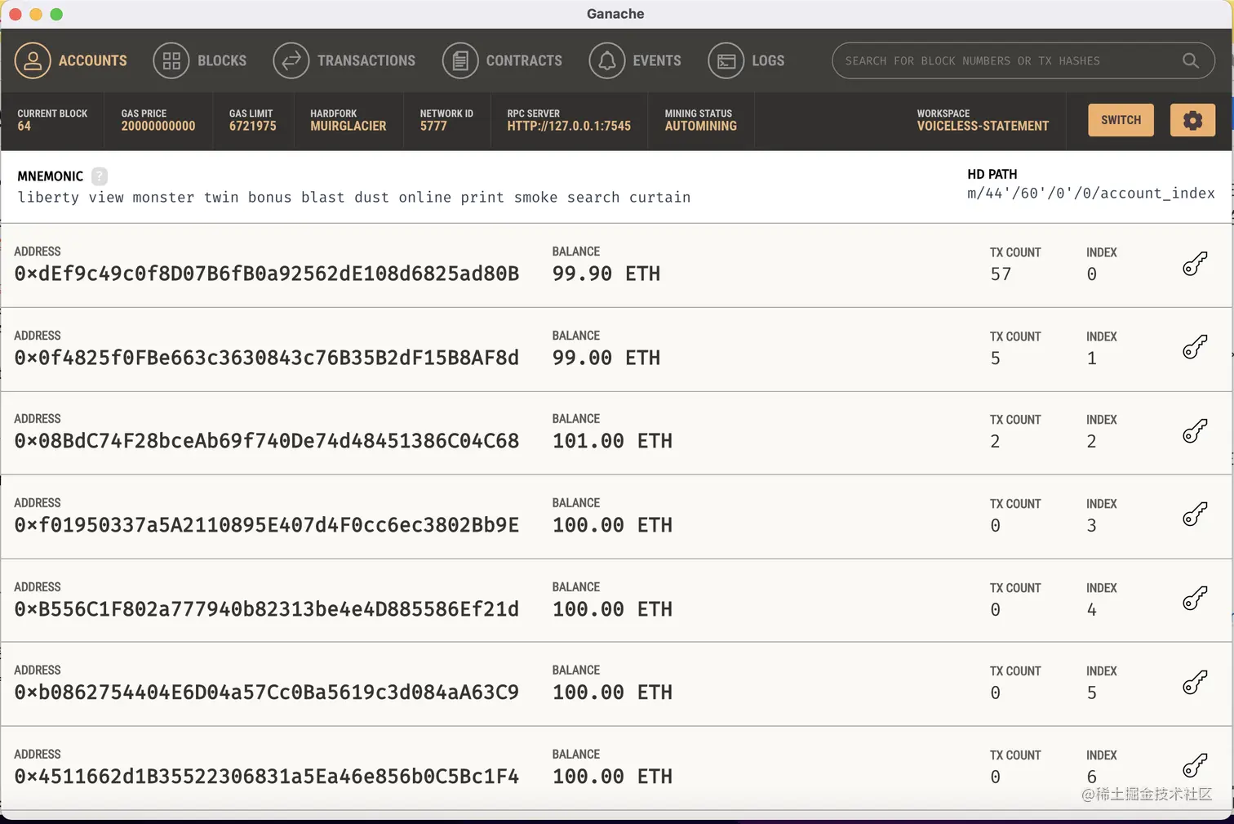Minimize Ganache with the yellow button
This screenshot has height=824, width=1234.
coord(35,14)
